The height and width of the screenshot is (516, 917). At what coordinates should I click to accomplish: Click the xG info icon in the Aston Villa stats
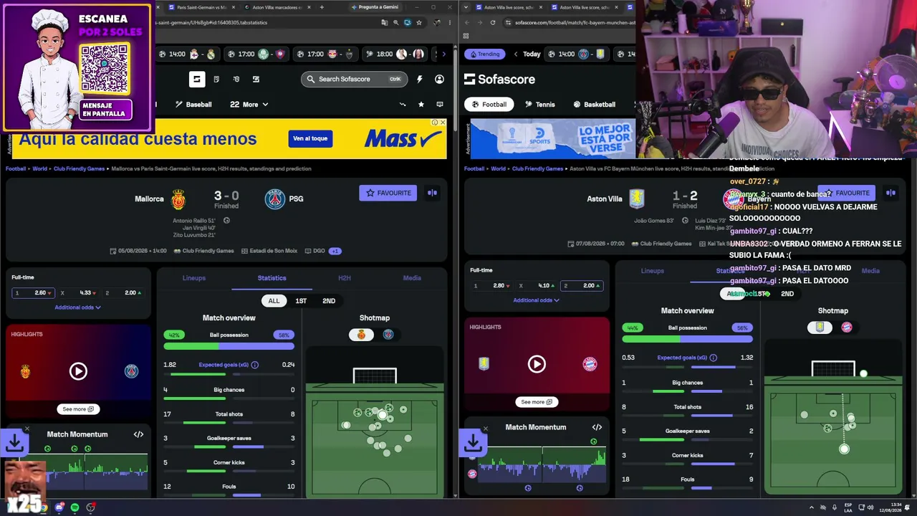coord(714,358)
